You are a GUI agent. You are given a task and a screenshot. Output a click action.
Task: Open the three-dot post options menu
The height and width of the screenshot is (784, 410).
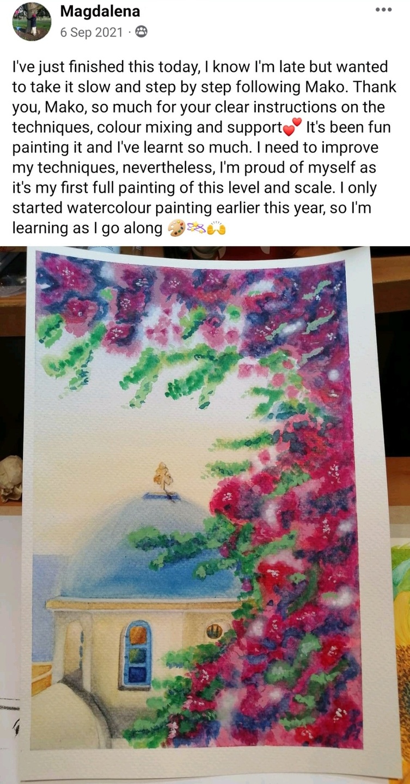[x=384, y=10]
